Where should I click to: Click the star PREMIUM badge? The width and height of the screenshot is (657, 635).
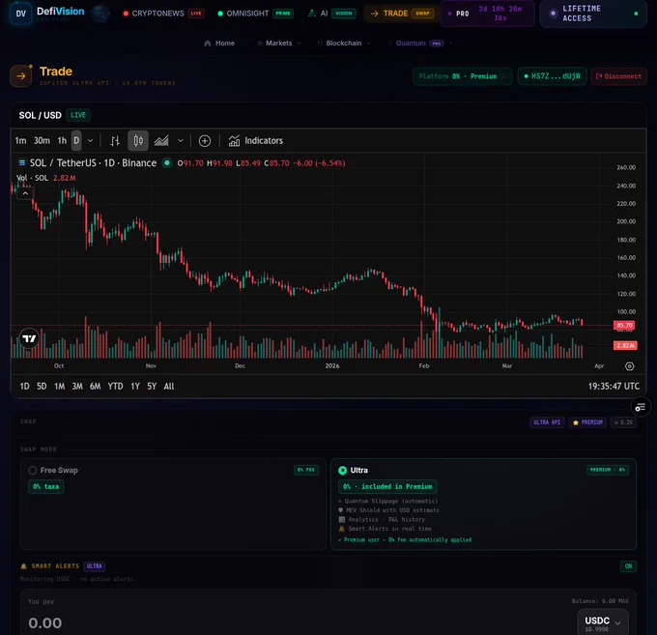point(587,422)
